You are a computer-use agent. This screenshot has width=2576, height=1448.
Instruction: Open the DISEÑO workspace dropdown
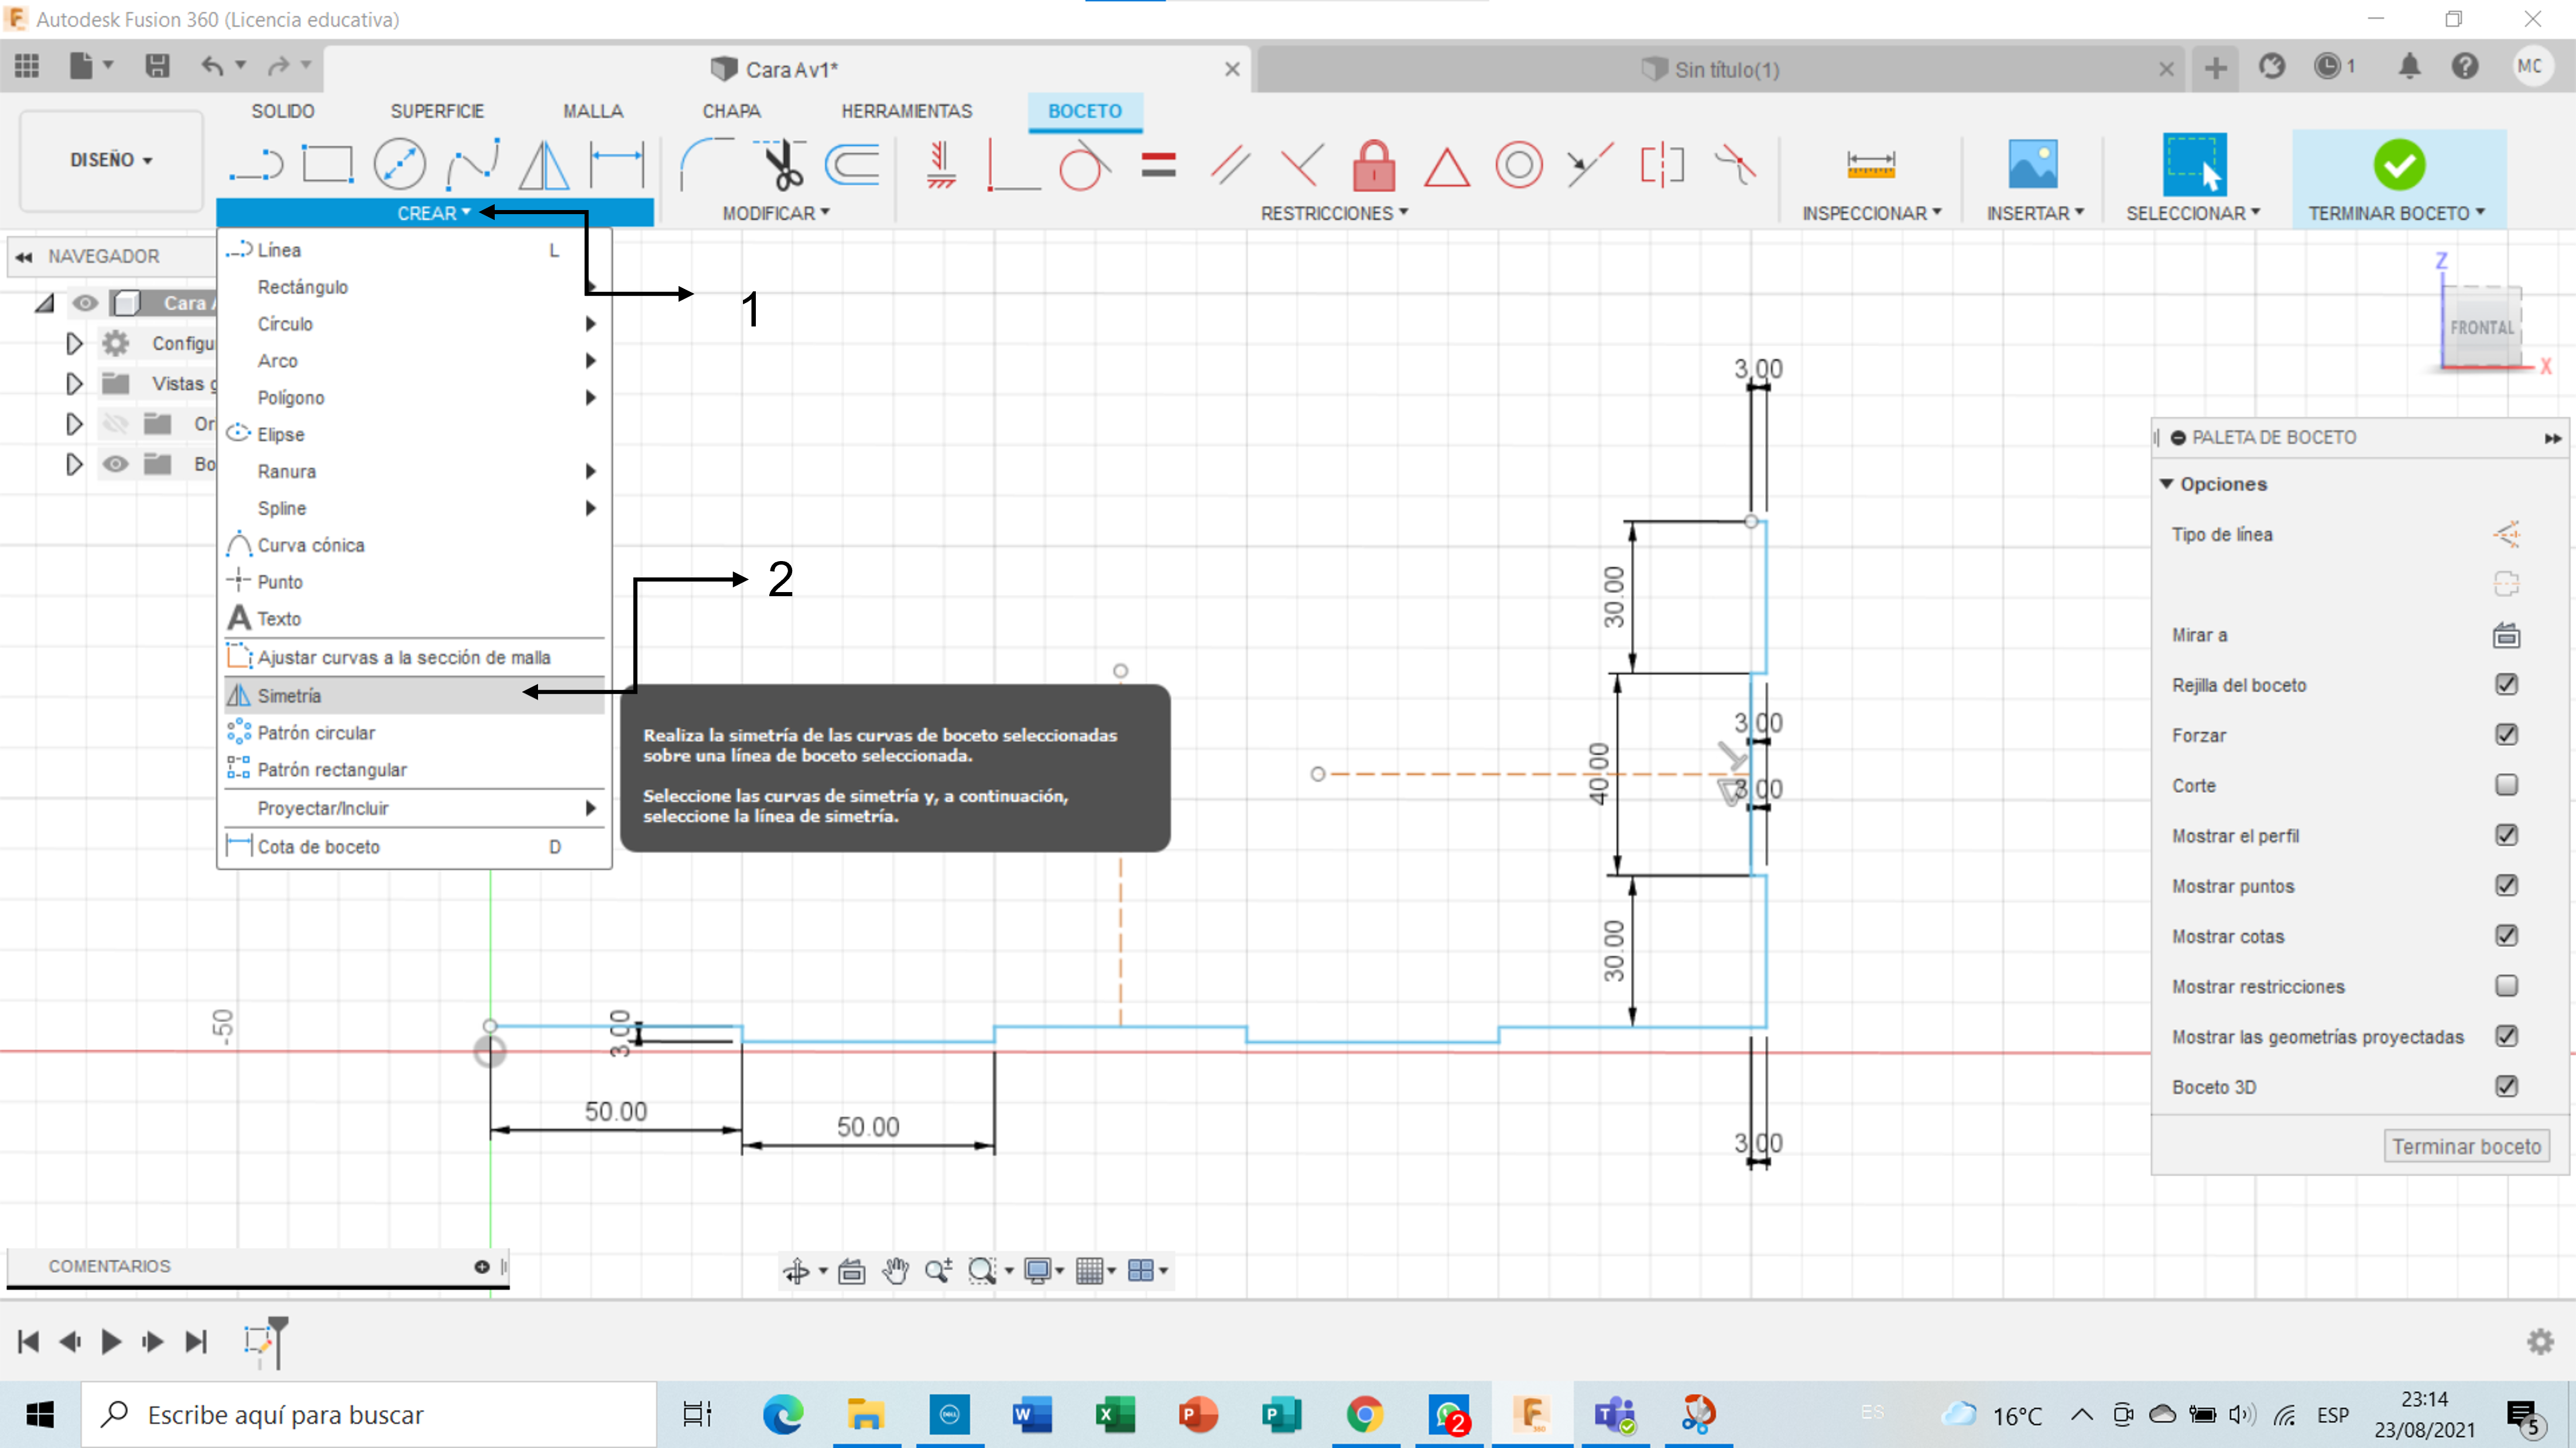111,160
